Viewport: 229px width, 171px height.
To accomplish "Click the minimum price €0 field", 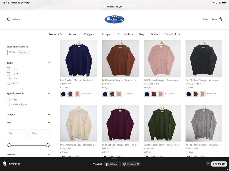I will [17, 133].
